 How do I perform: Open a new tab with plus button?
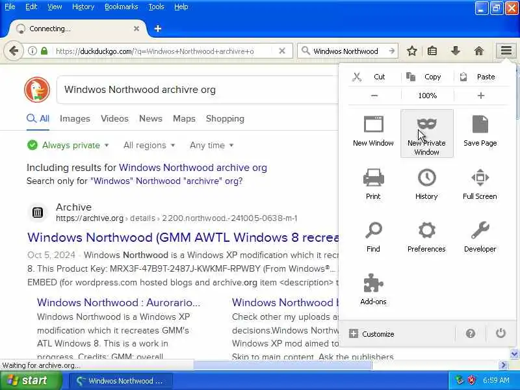tap(158, 29)
